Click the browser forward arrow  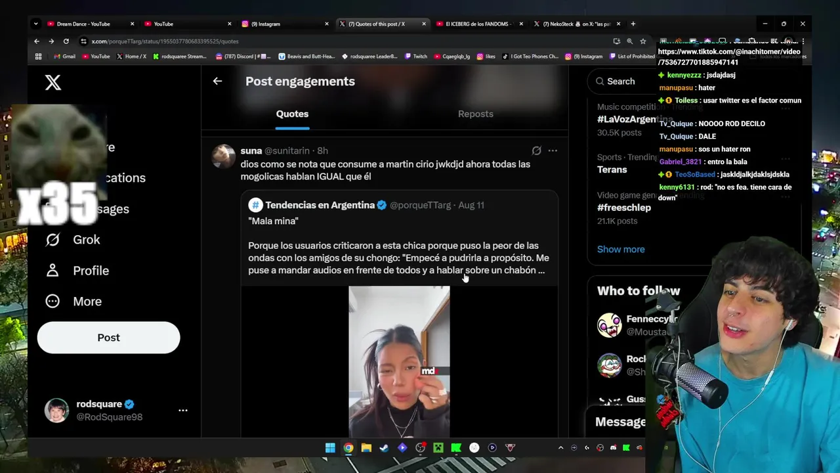(x=51, y=41)
